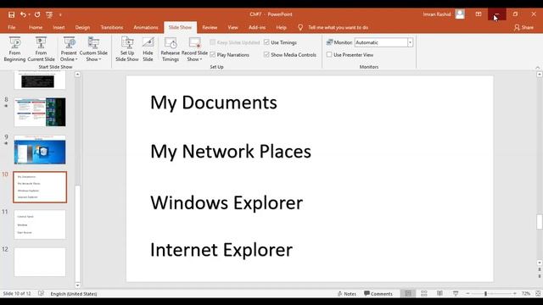This screenshot has width=543, height=305.
Task: Click thumbnail pane scroll up arrow
Action: 77,75
